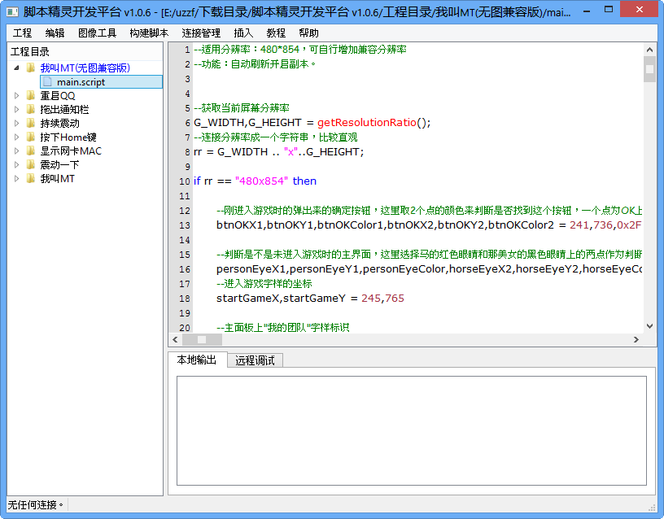Expand the 震动一下 folder
This screenshot has height=519, width=664.
16,164
